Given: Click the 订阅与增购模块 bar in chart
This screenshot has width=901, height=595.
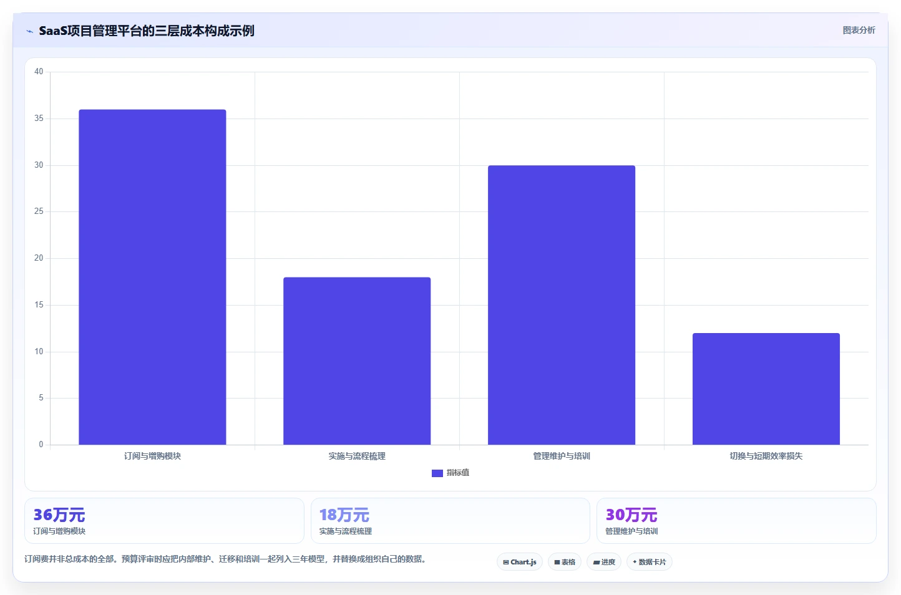Looking at the screenshot, I should pyautogui.click(x=152, y=277).
